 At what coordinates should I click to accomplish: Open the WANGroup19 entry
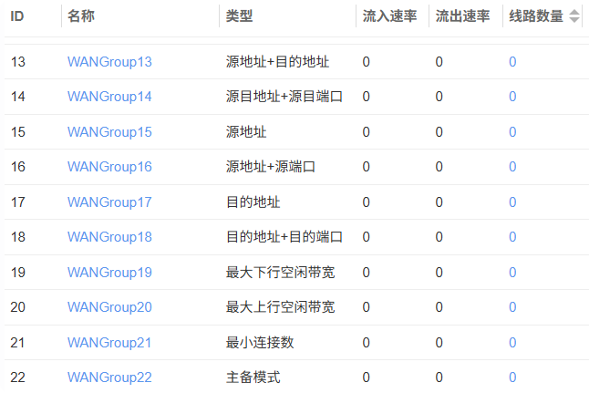click(109, 273)
